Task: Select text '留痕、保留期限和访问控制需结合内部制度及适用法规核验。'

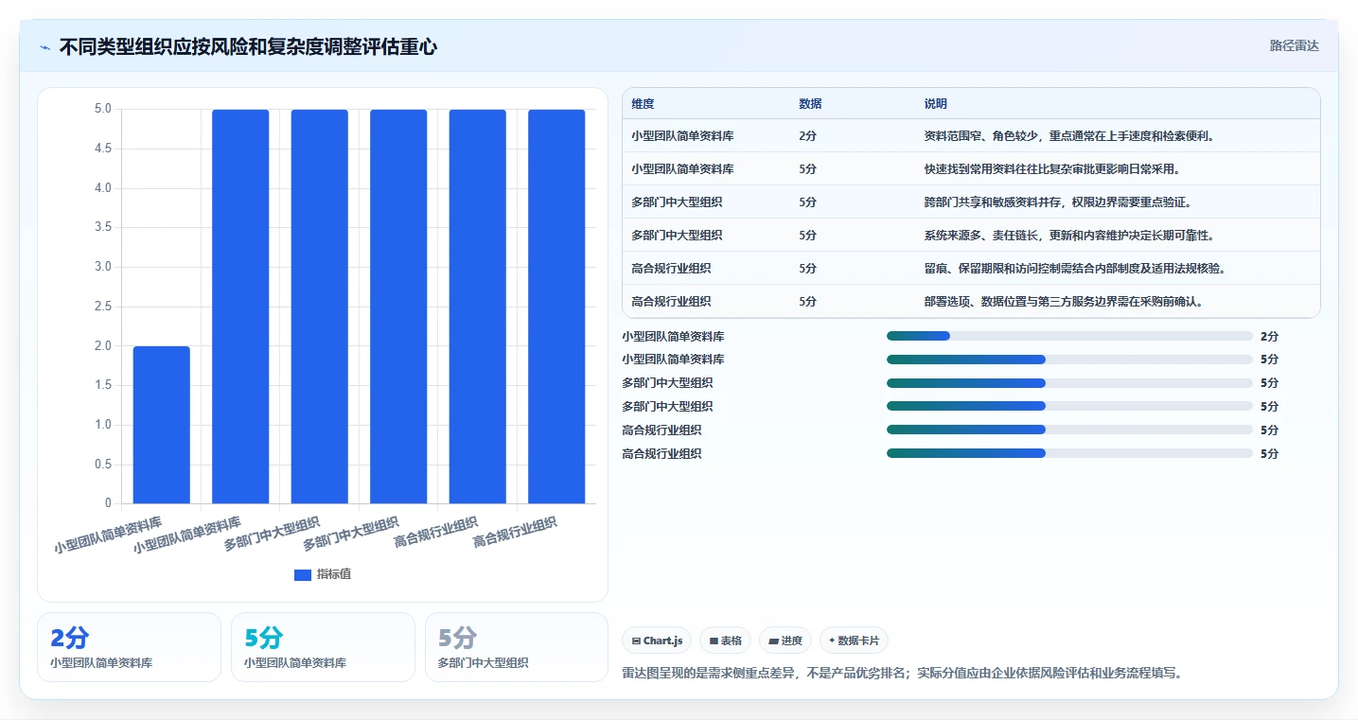Action: pos(1075,269)
